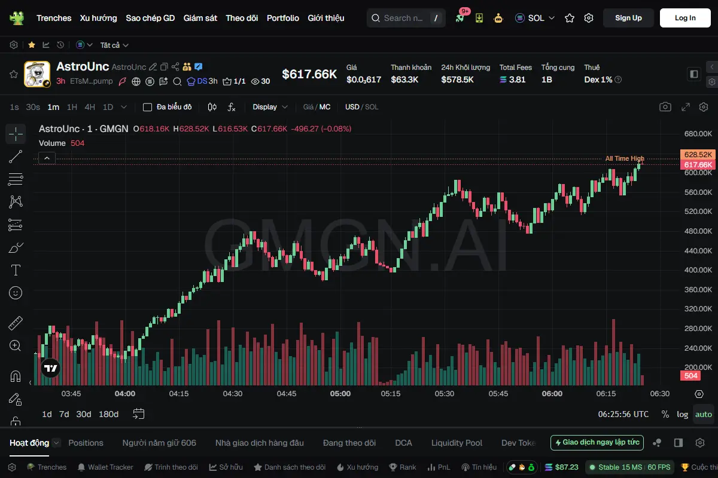Image resolution: width=718 pixels, height=478 pixels.
Task: Activate the chart zoom-in tool
Action: click(16, 346)
